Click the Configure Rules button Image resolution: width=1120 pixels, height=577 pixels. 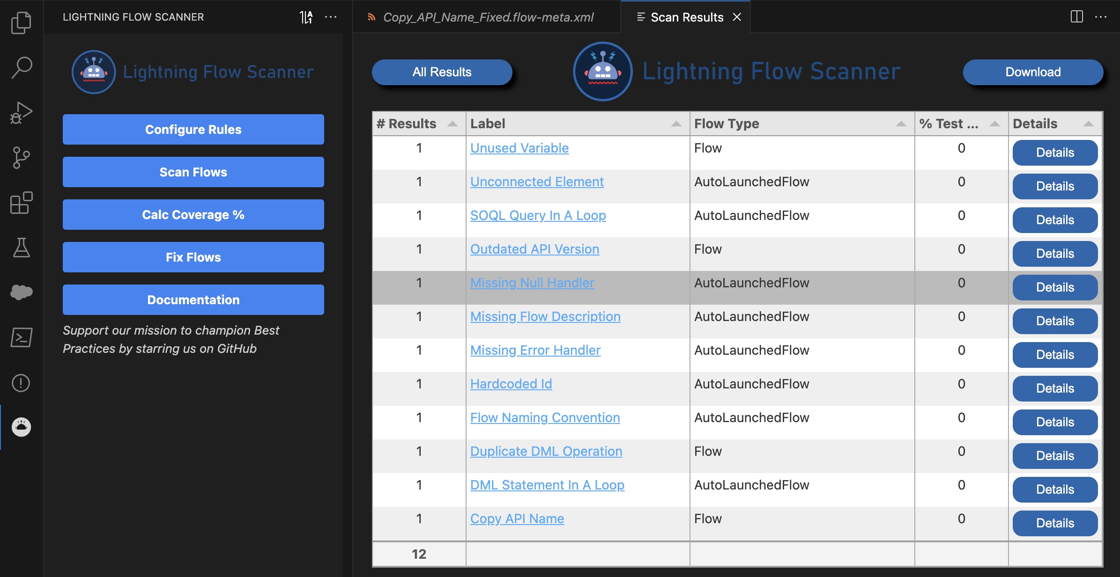pos(193,130)
